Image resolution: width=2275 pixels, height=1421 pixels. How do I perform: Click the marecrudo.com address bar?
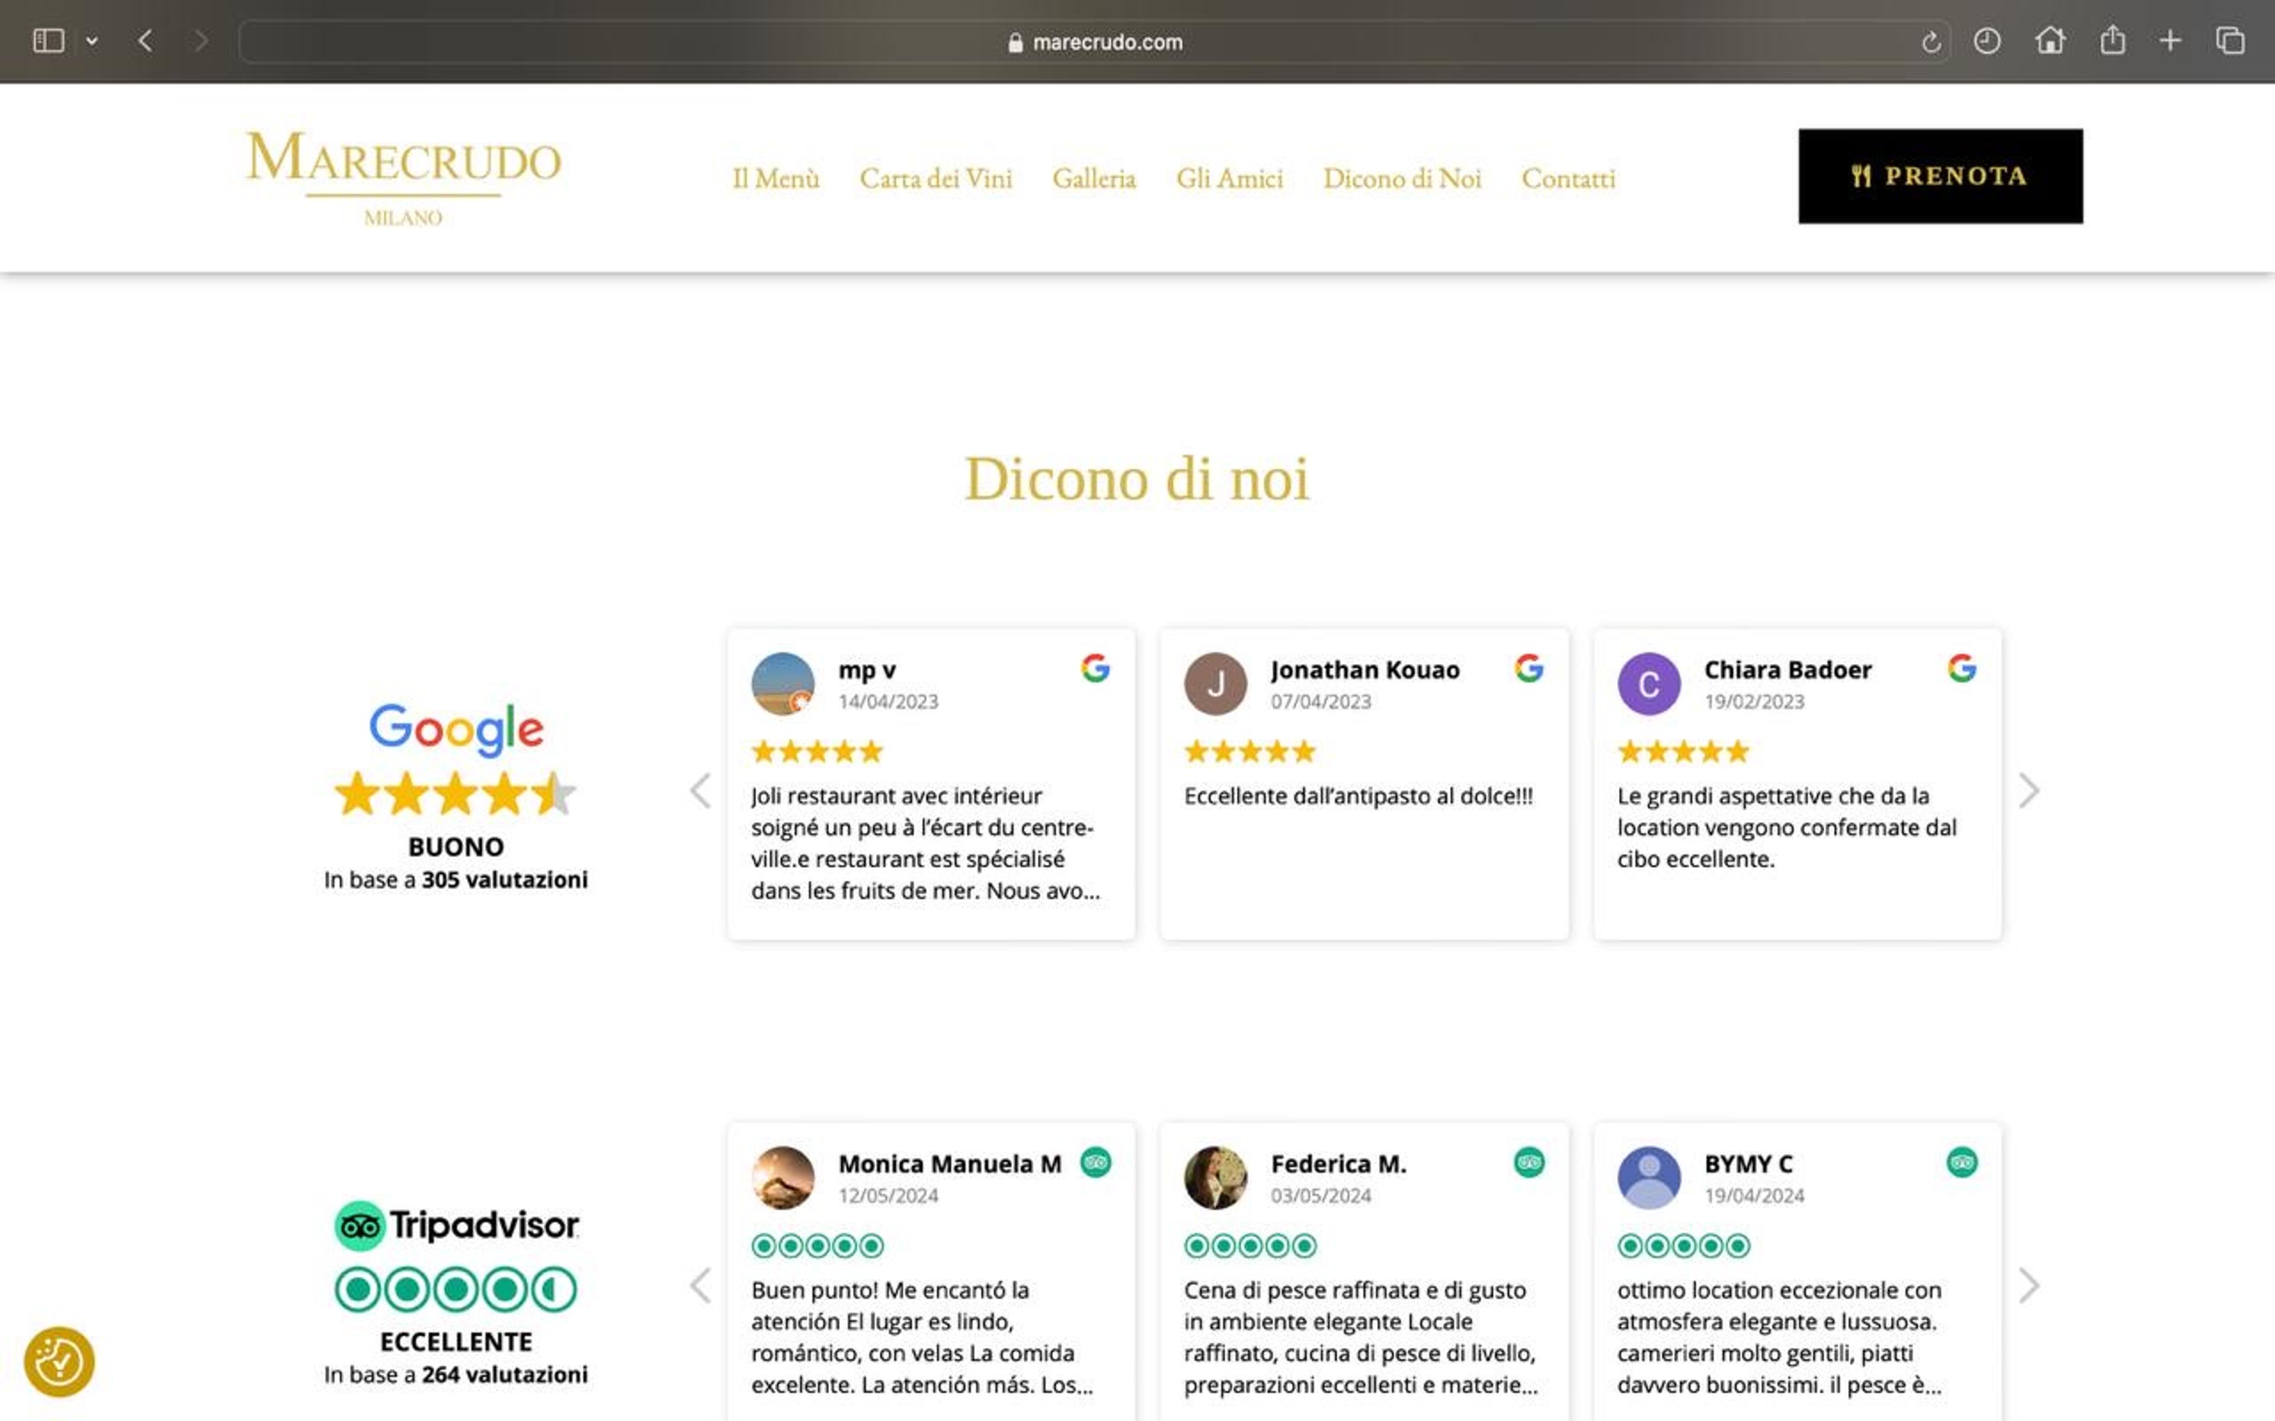coord(1093,42)
